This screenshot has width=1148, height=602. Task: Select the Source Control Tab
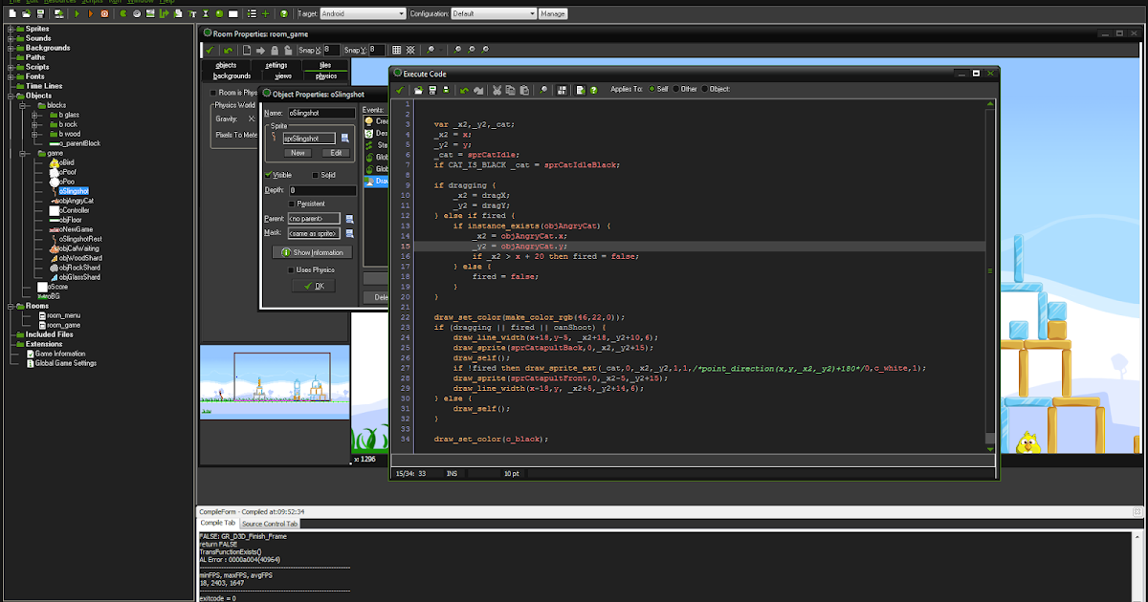270,524
